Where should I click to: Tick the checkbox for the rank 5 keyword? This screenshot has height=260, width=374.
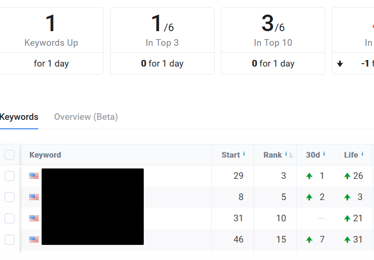(9, 197)
